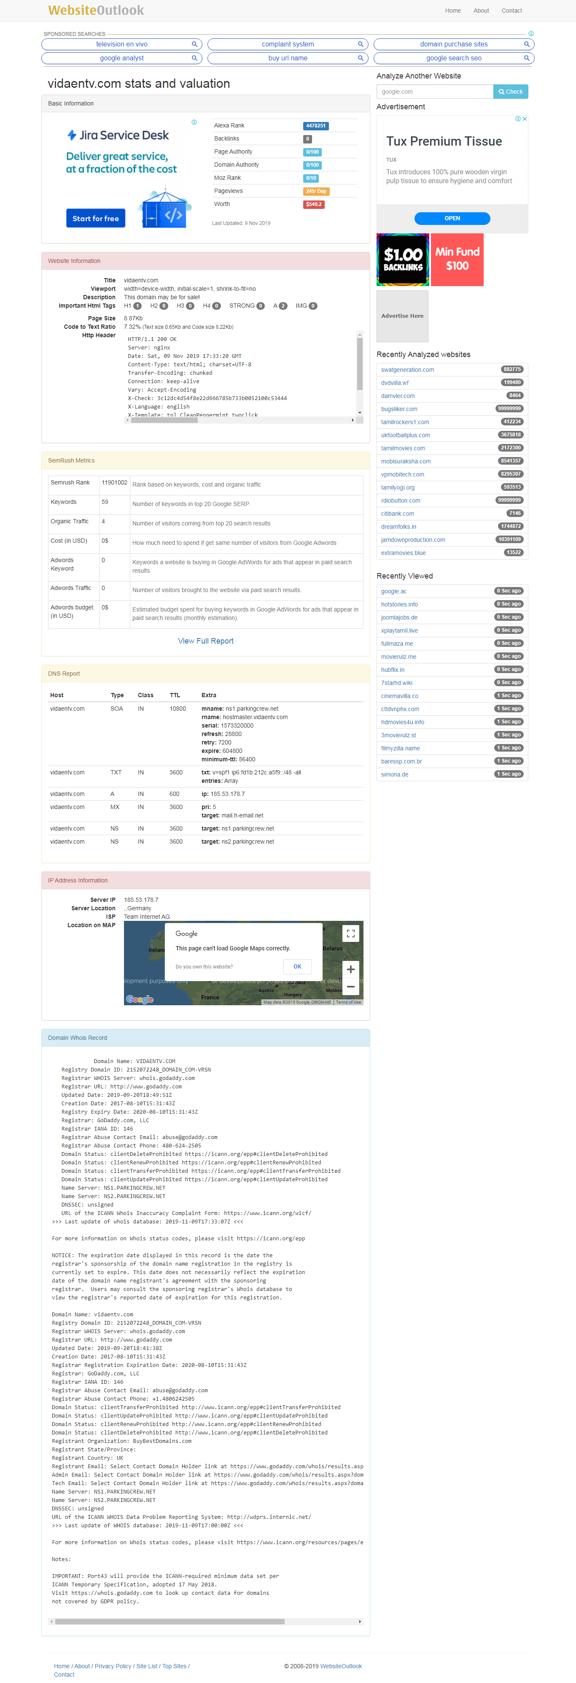Click Semrush Rank value 11901002

coord(114,482)
